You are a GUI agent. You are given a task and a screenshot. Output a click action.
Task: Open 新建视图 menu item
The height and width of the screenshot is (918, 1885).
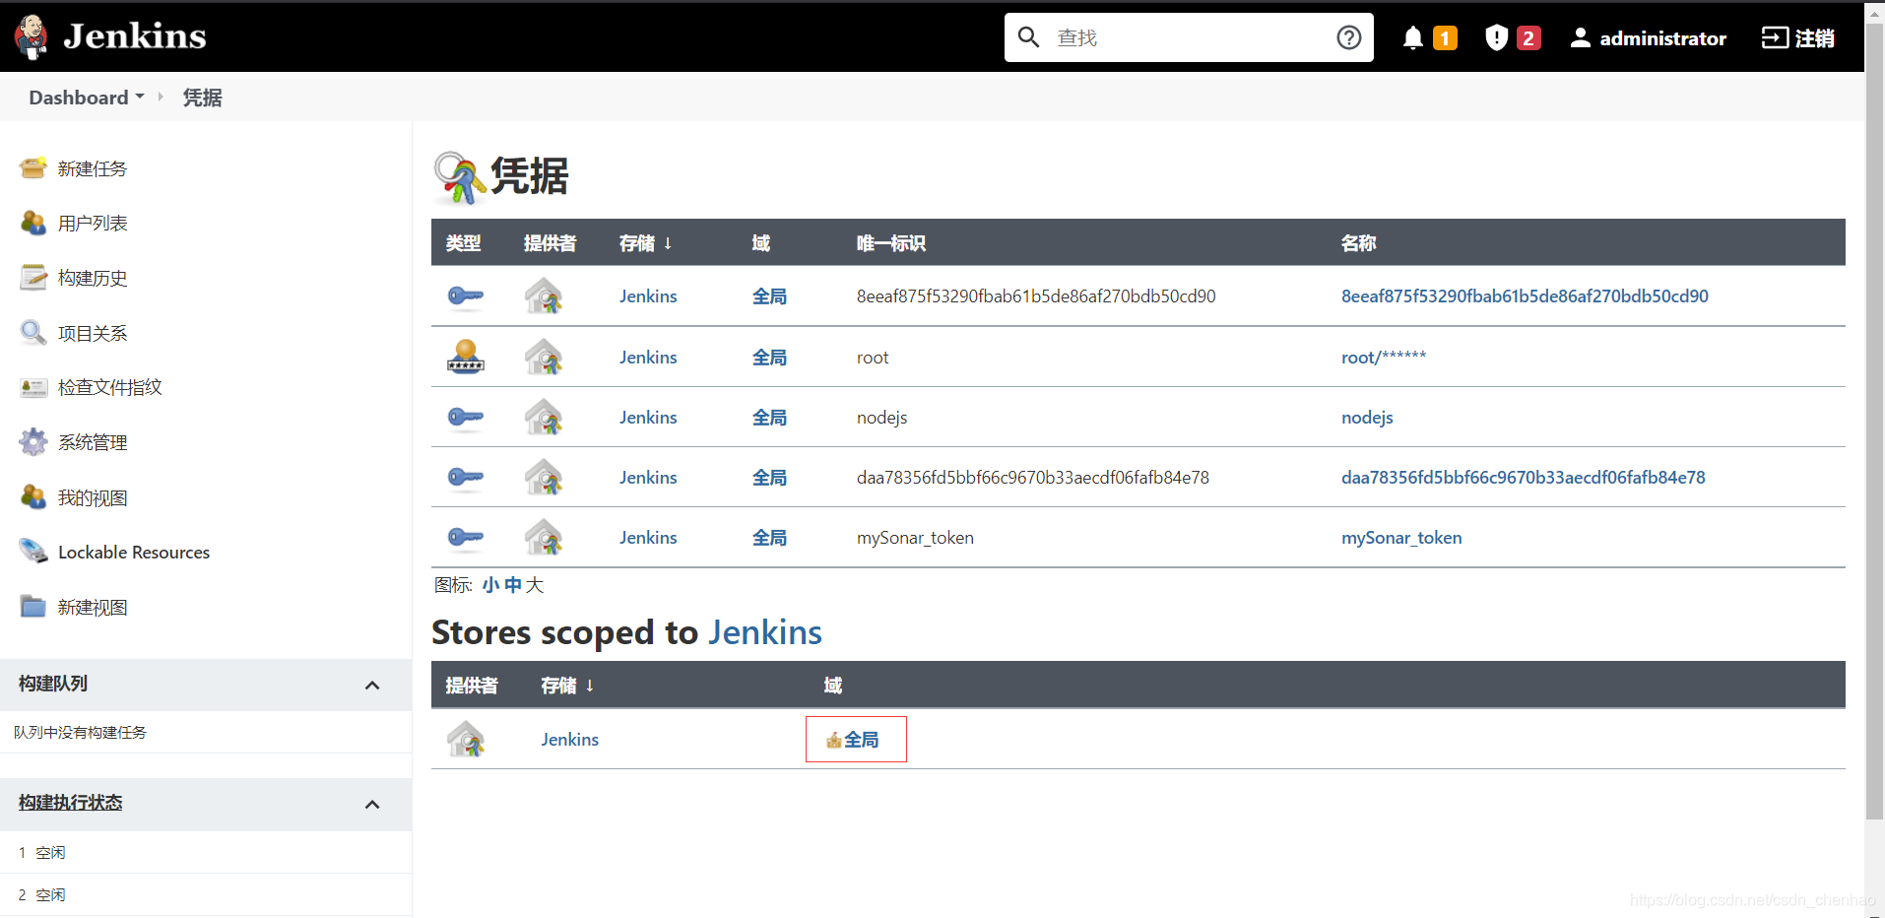point(93,607)
